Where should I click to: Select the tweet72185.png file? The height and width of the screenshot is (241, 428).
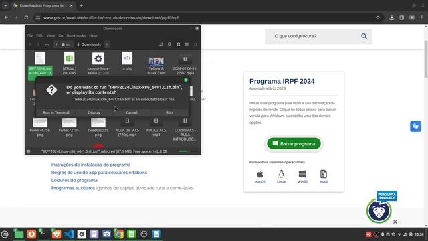(x=70, y=127)
